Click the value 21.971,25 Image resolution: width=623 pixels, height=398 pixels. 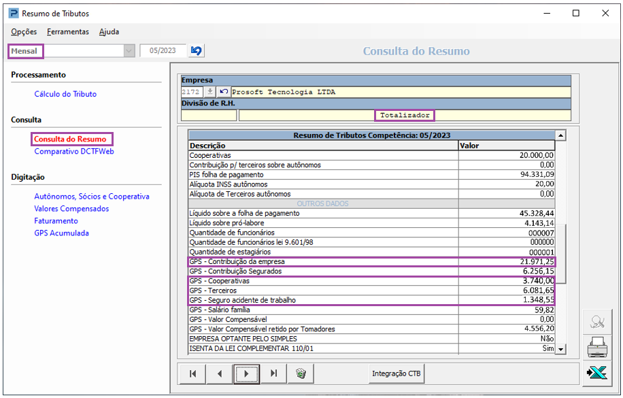(537, 262)
